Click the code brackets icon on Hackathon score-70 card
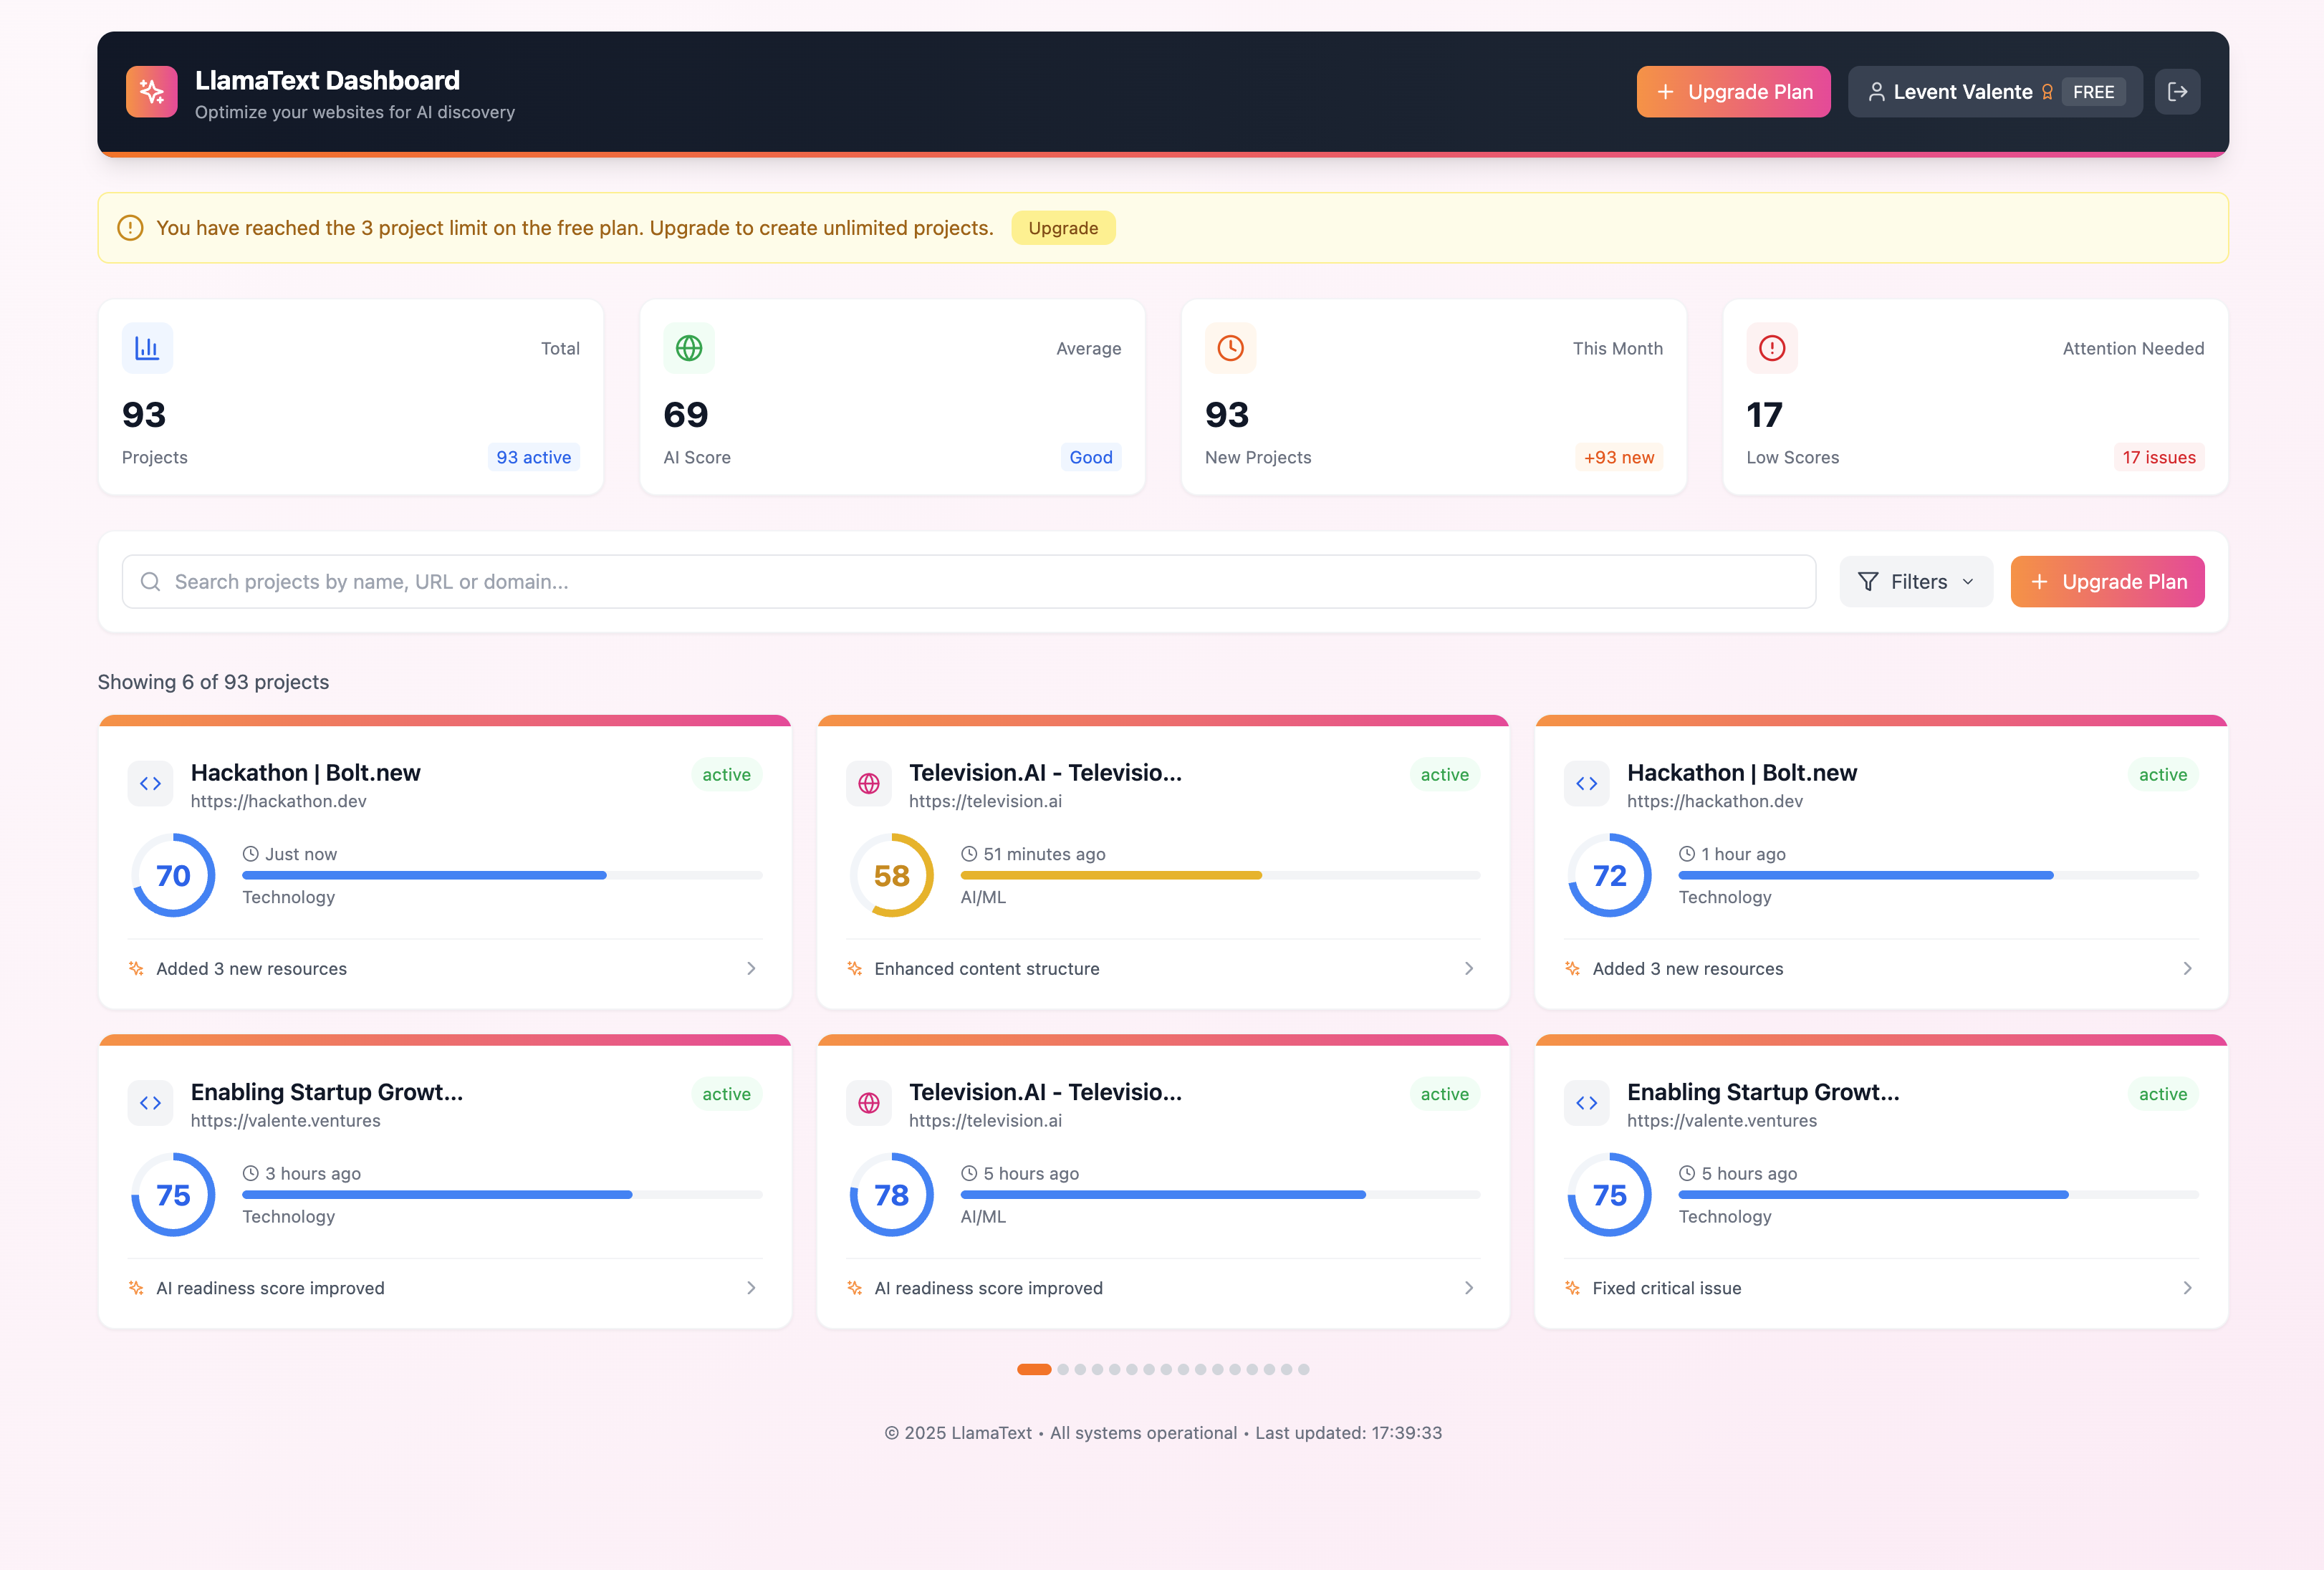Viewport: 2324px width, 1570px height. [x=151, y=783]
